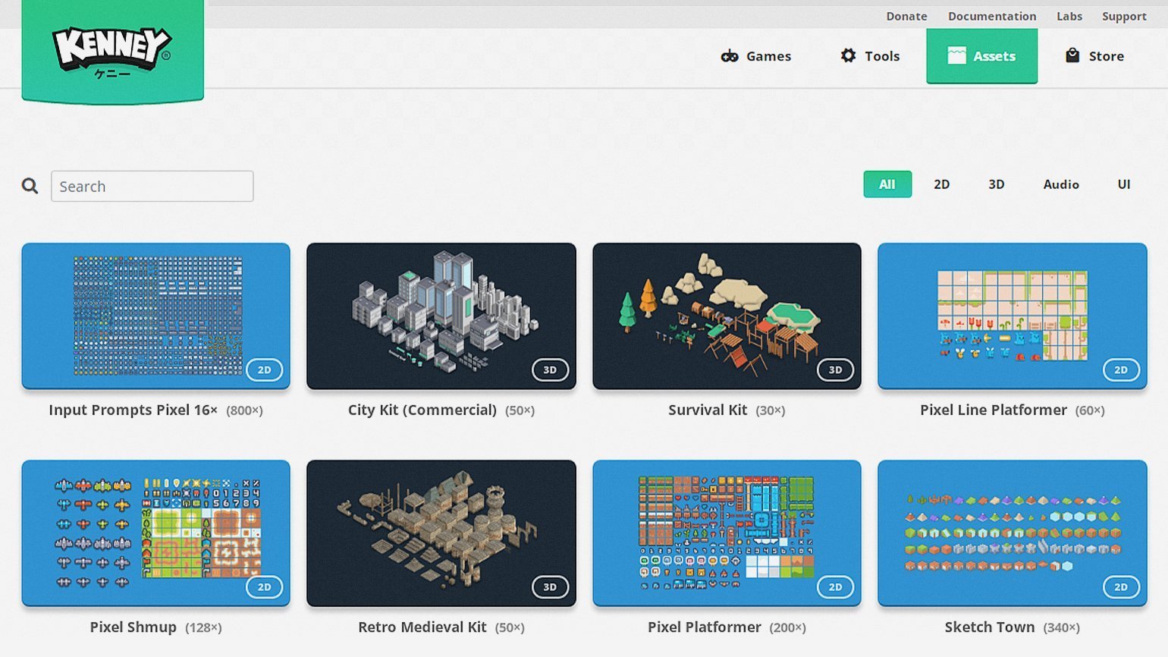Image resolution: width=1168 pixels, height=657 pixels.
Task: Focus the Search input field
Action: click(x=152, y=186)
